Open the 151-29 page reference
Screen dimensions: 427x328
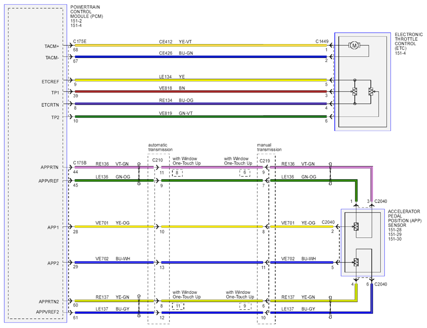395,234
